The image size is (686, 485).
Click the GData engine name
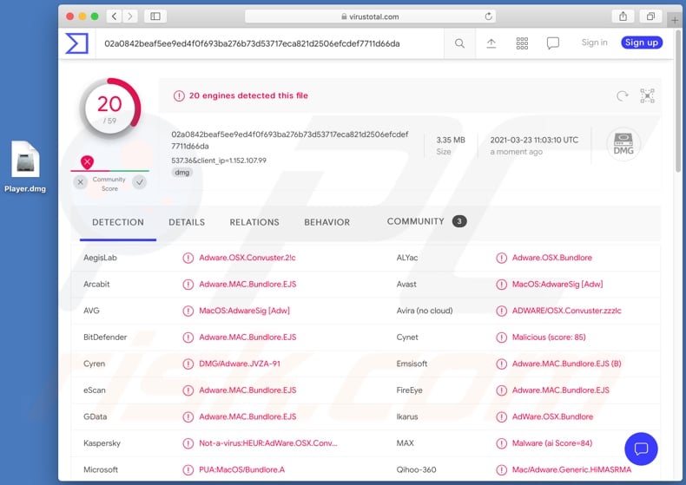pos(95,416)
